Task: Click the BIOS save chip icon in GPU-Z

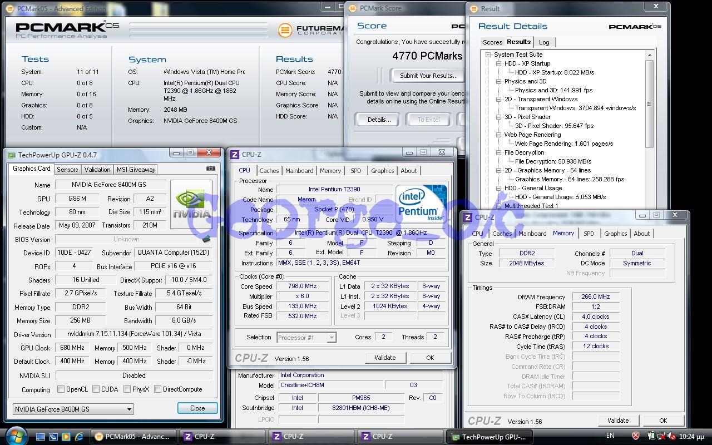Action: 206,239
